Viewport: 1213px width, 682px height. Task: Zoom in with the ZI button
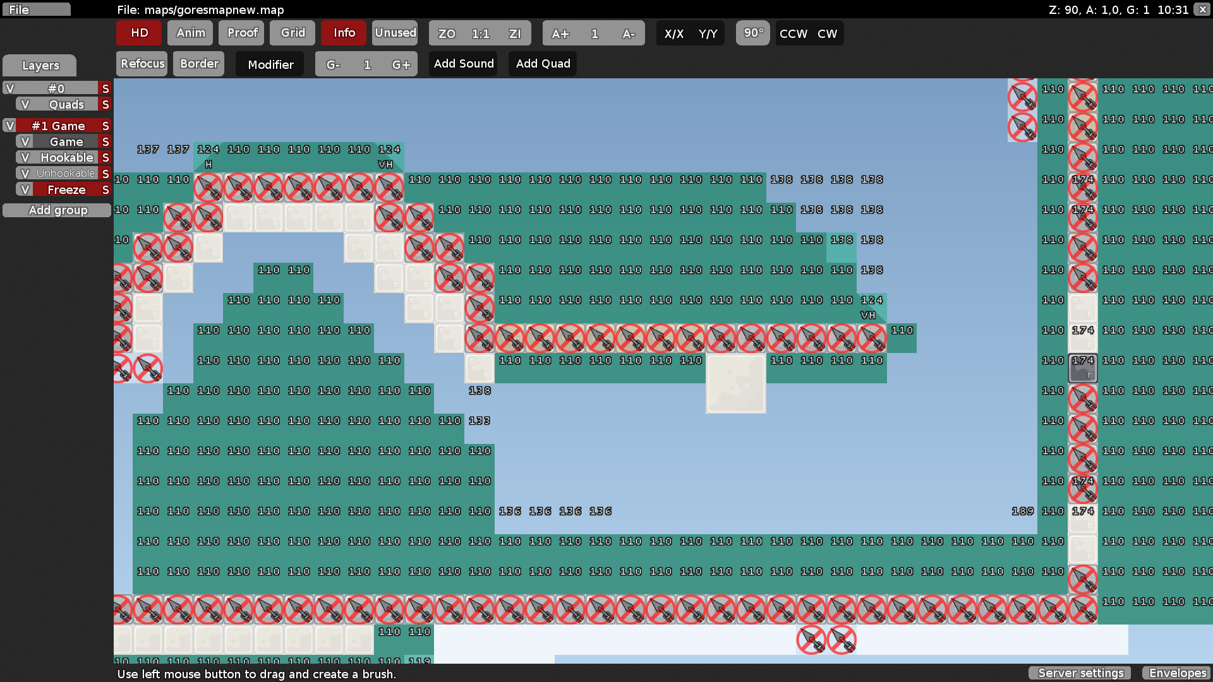pos(515,33)
